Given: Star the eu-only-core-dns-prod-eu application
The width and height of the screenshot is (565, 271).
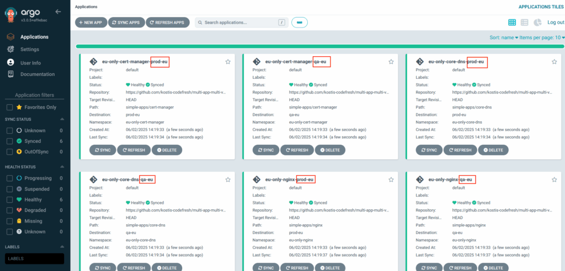Looking at the screenshot, I should click(554, 62).
